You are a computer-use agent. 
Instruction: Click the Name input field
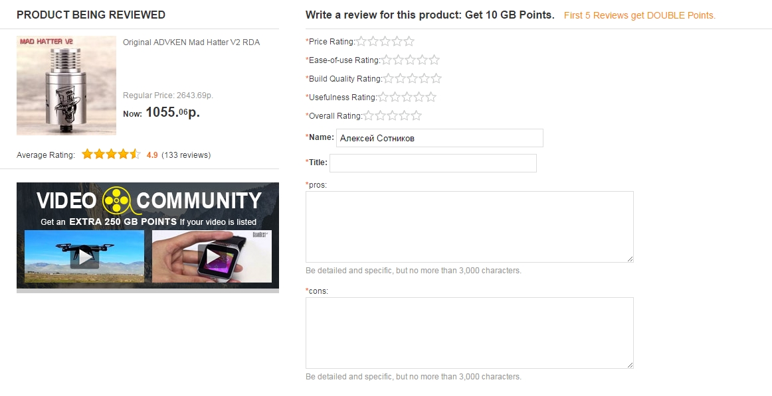pyautogui.click(x=439, y=138)
